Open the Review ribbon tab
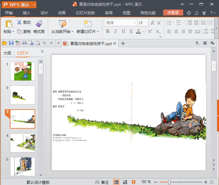219x185 pixels. pos(109,13)
